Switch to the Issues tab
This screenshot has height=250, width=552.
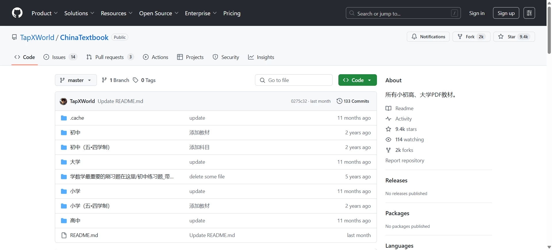pos(60,57)
